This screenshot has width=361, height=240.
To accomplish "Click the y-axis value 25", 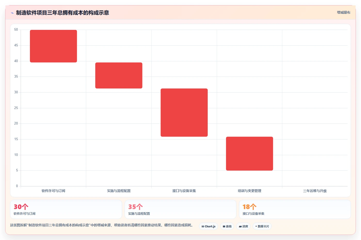I will pos(16,108).
